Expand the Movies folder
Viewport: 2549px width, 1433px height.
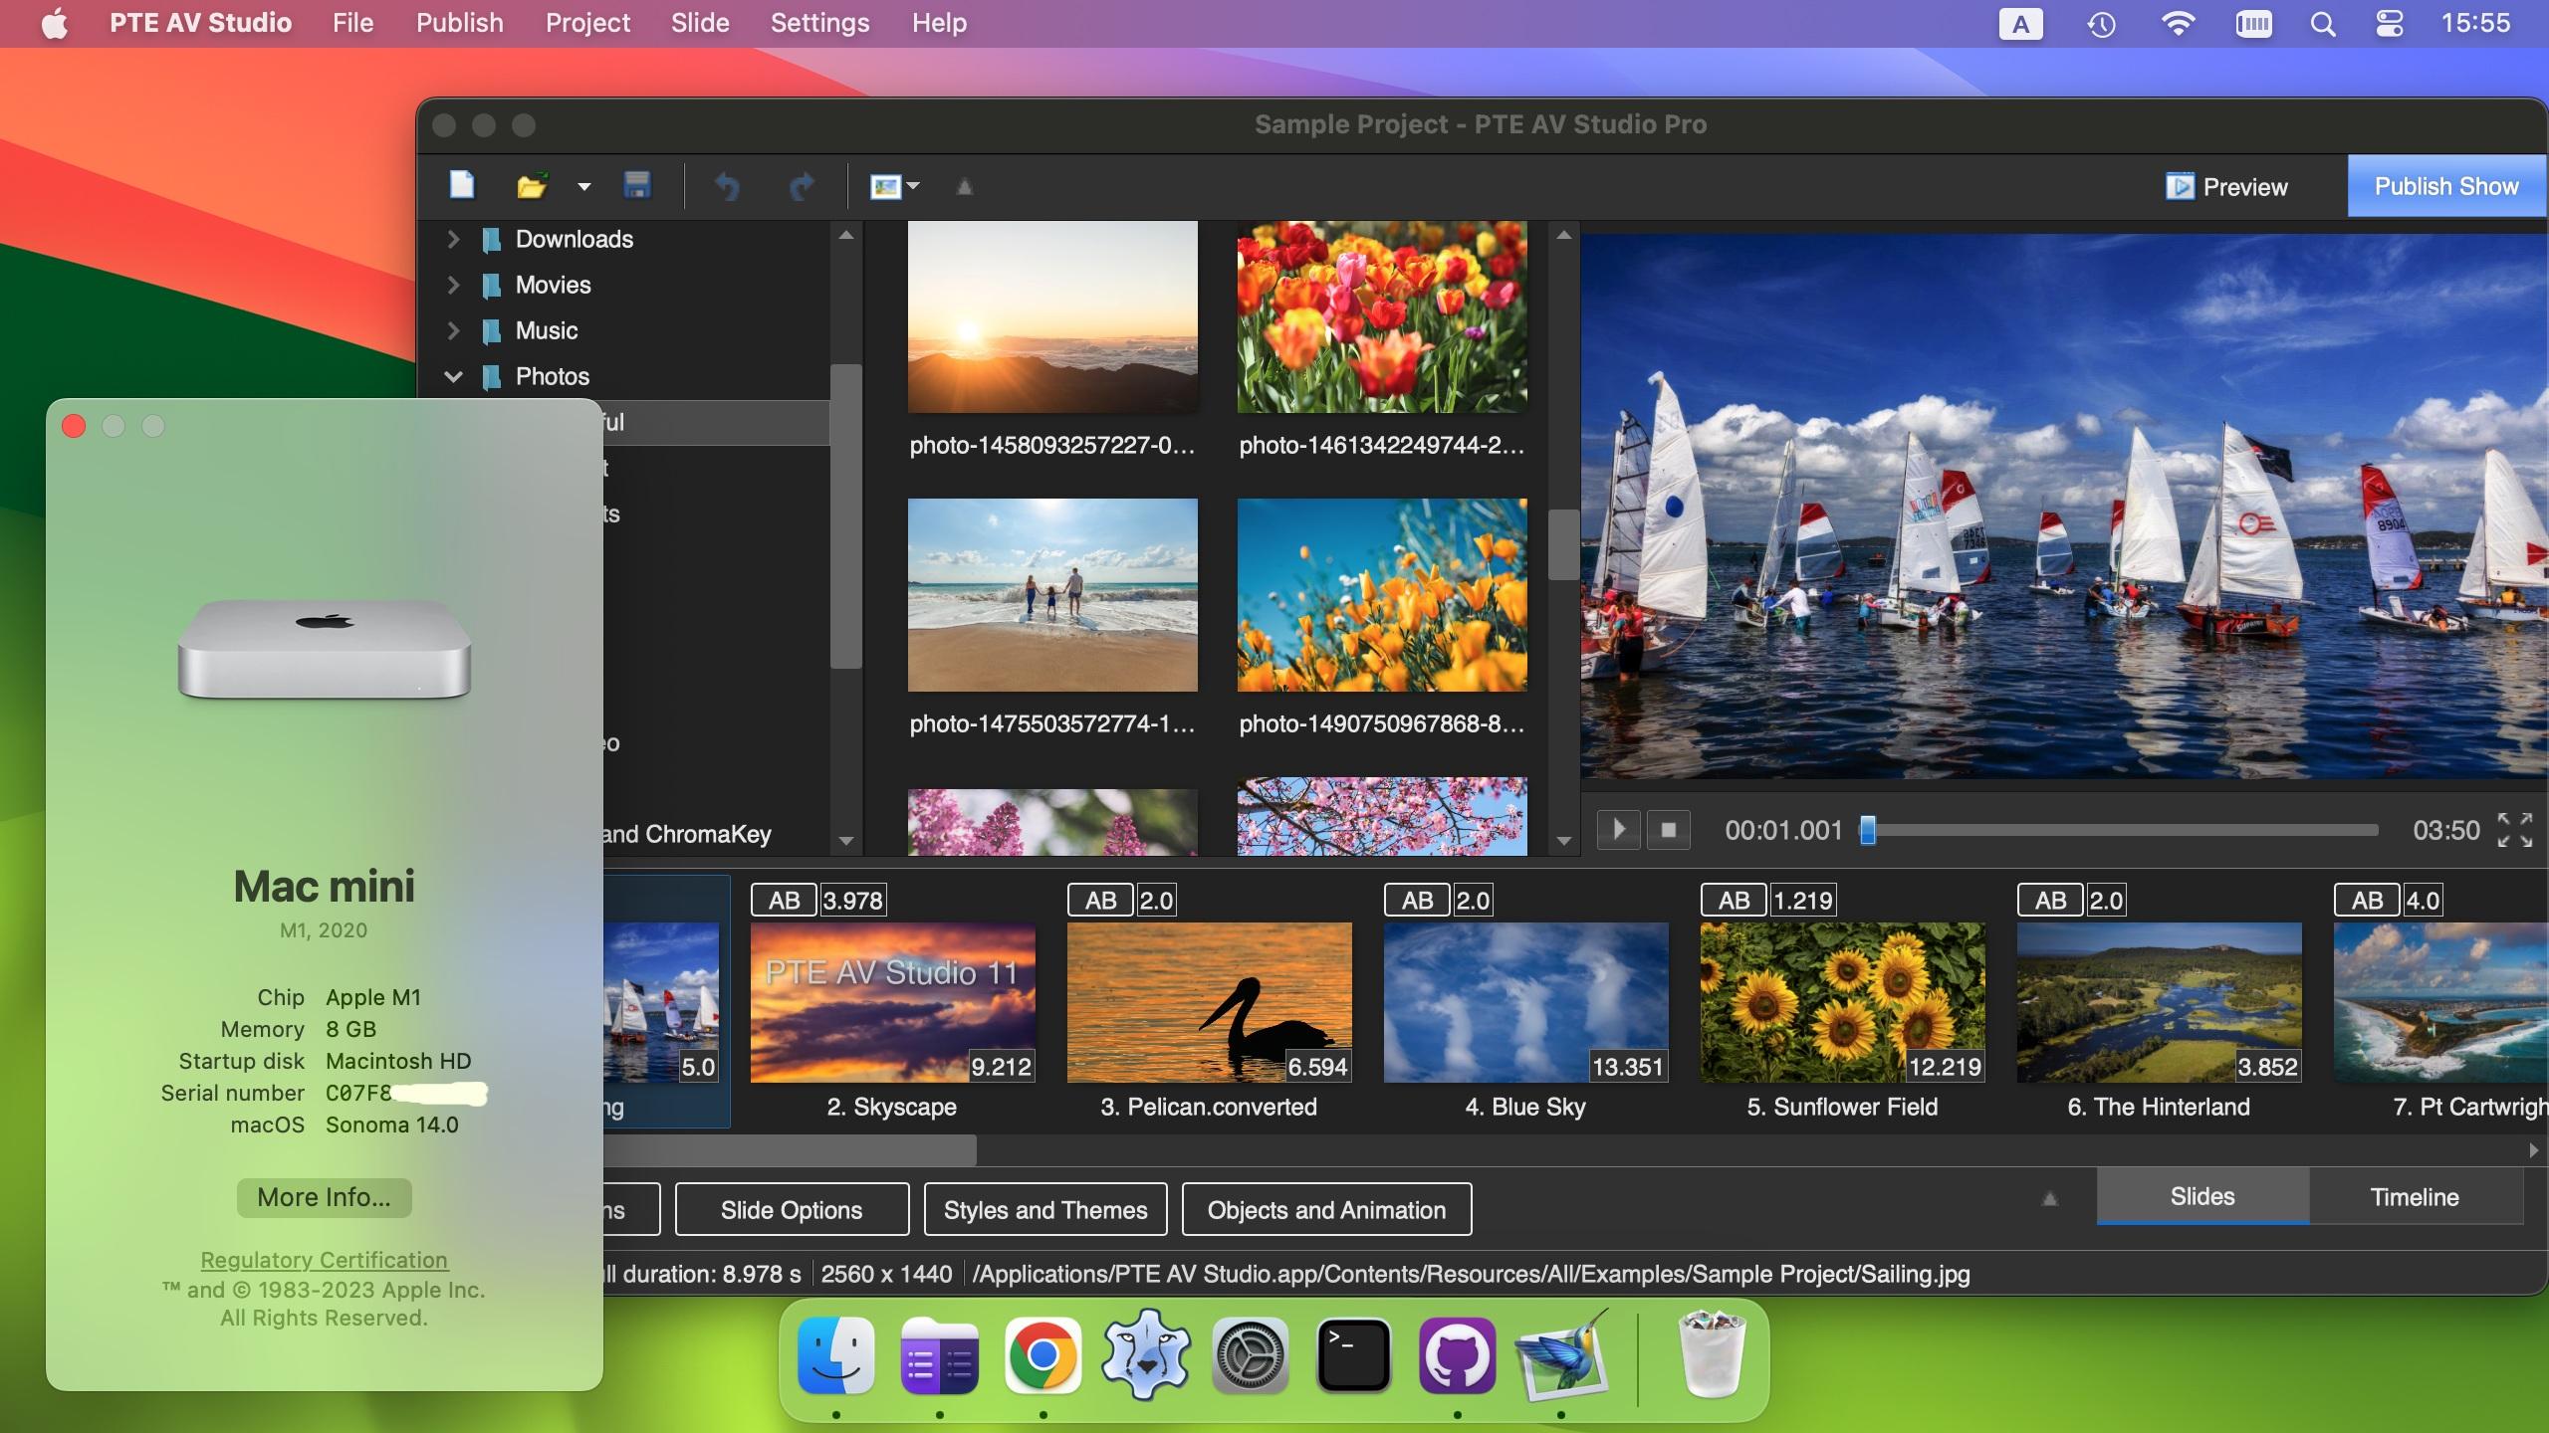click(x=453, y=285)
